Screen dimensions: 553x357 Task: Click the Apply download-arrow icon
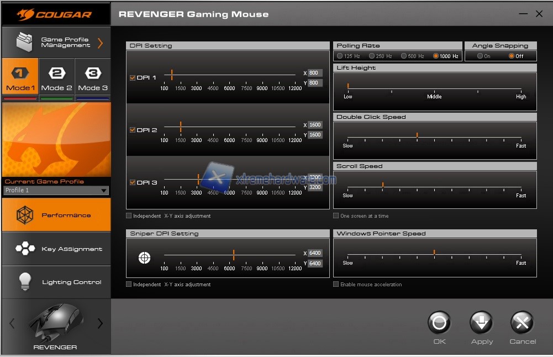coord(481,322)
